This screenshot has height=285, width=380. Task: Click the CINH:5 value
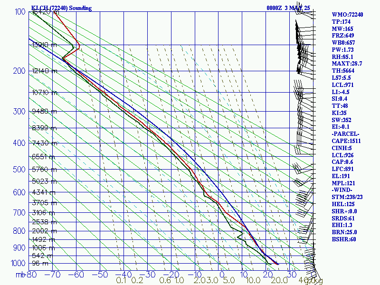pyautogui.click(x=342, y=148)
